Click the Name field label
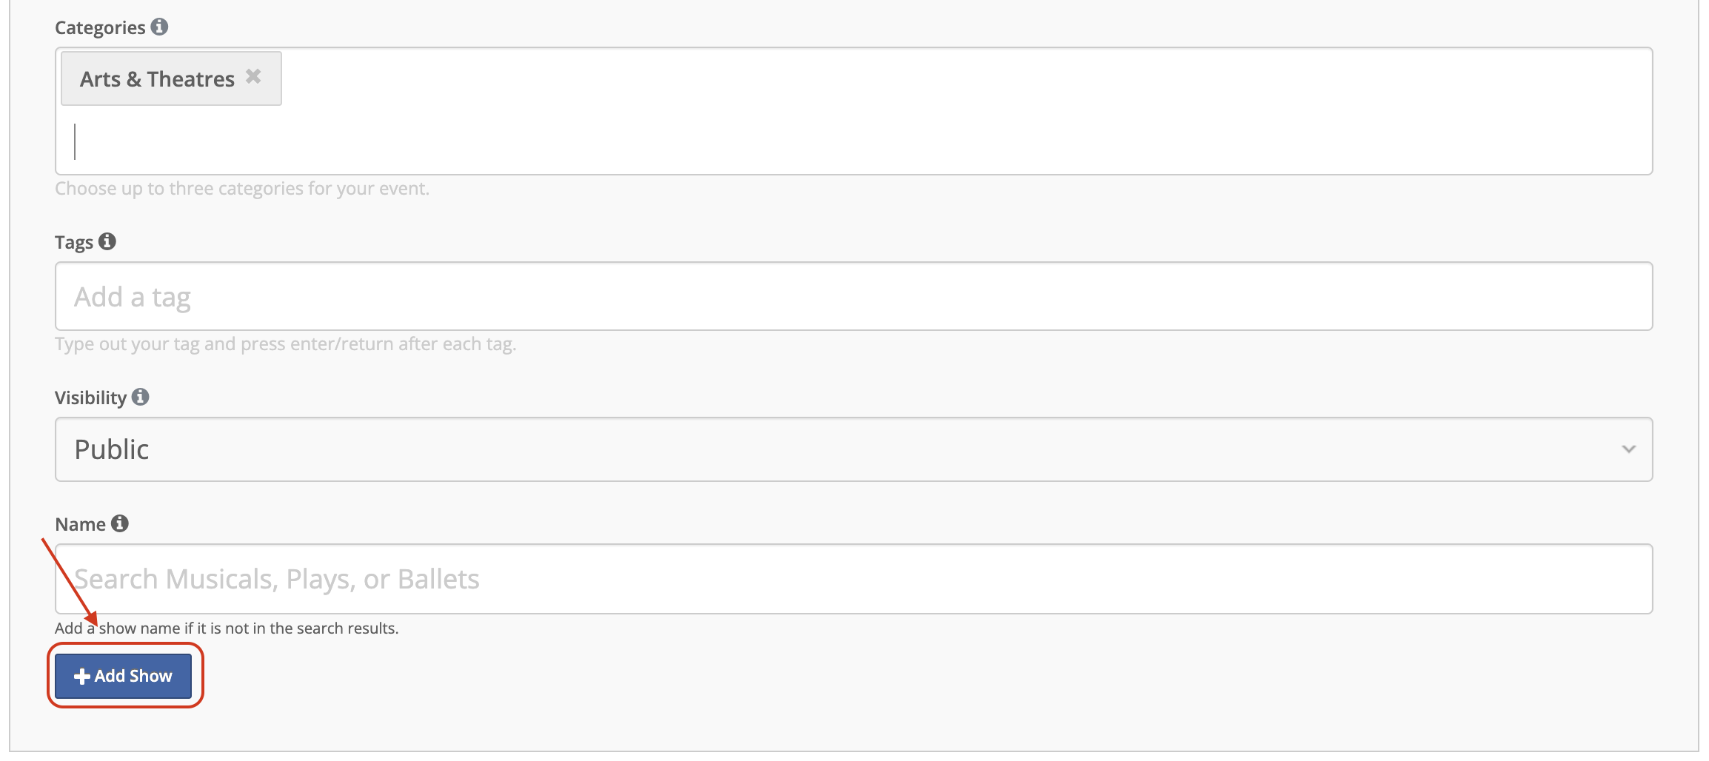 (x=80, y=524)
